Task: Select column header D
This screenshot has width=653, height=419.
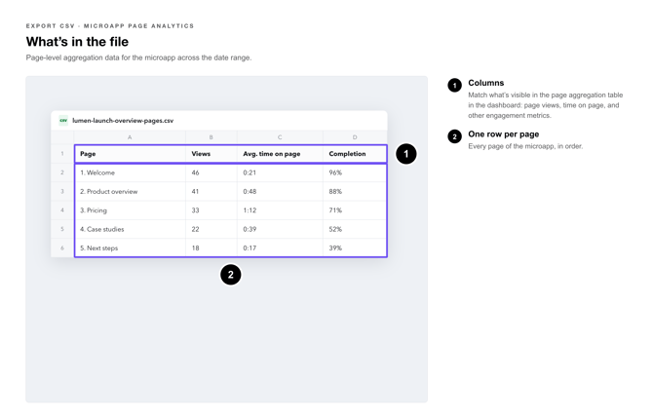Action: point(355,137)
